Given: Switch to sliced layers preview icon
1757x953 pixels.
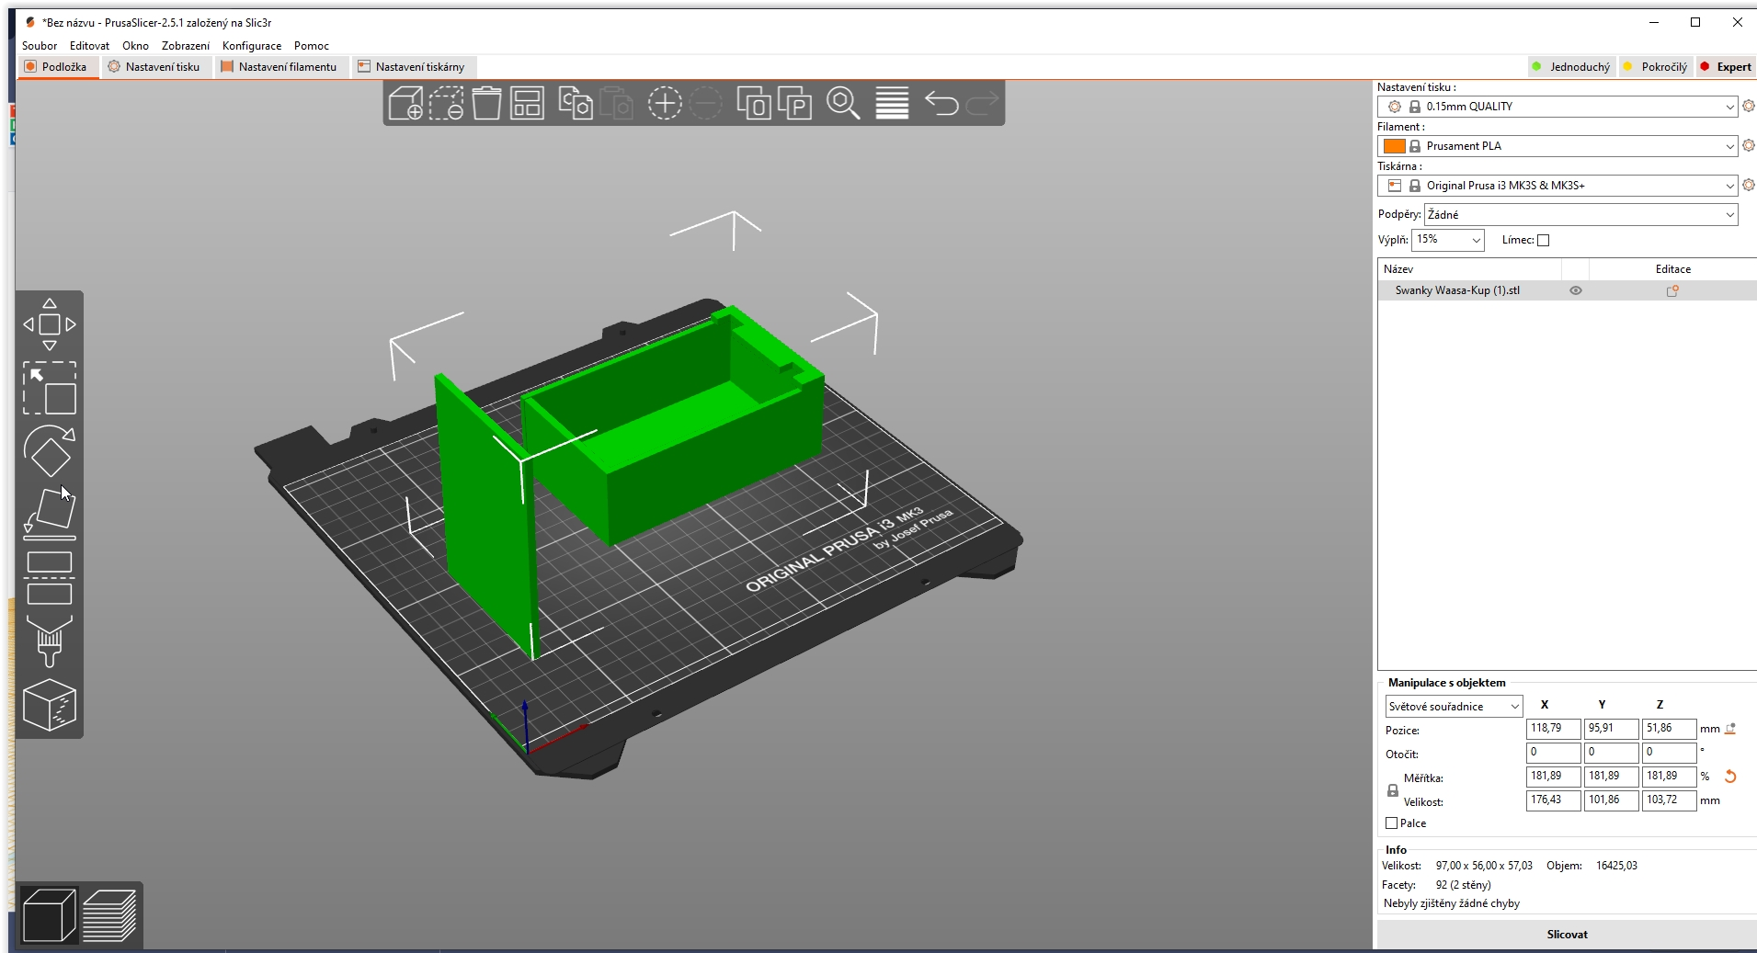Looking at the screenshot, I should click(109, 914).
